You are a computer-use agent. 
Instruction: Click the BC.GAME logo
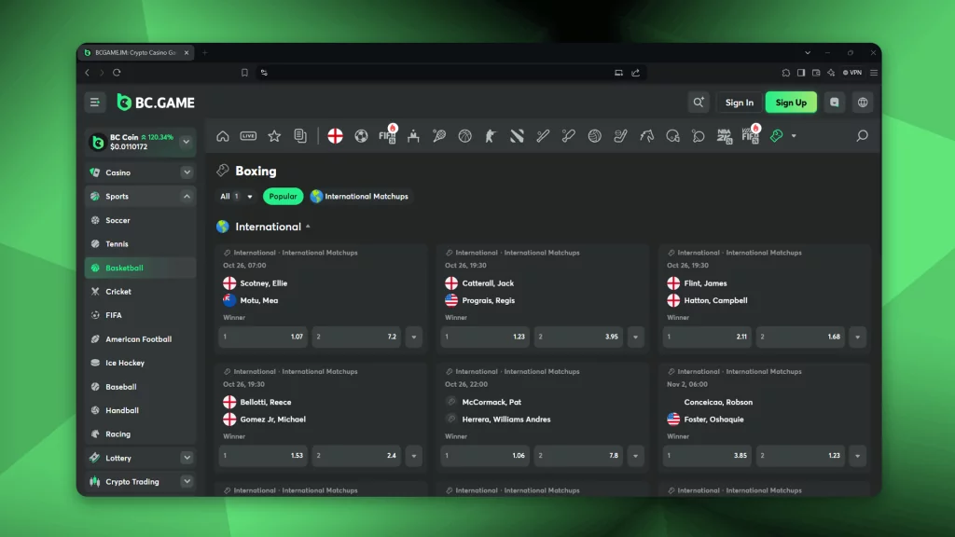click(156, 103)
